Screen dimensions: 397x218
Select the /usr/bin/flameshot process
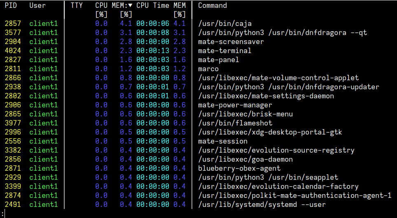click(x=235, y=123)
